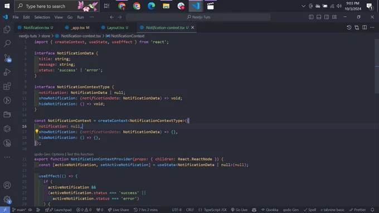Show errors and warnings count

coord(84,210)
